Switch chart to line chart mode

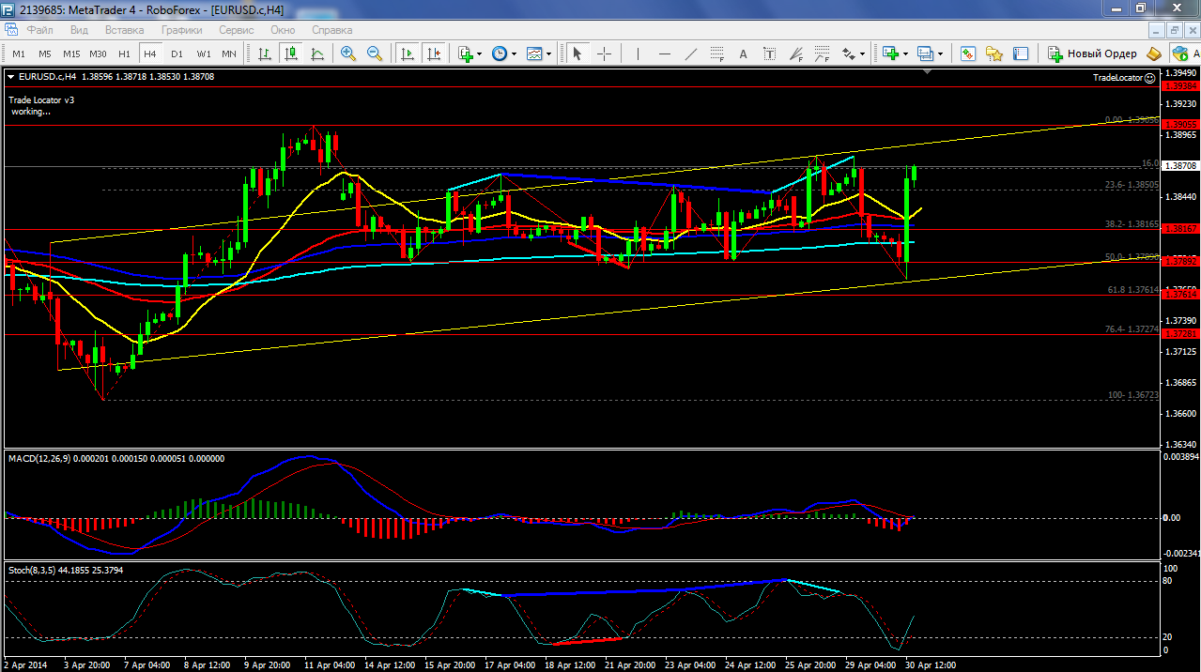tap(317, 53)
